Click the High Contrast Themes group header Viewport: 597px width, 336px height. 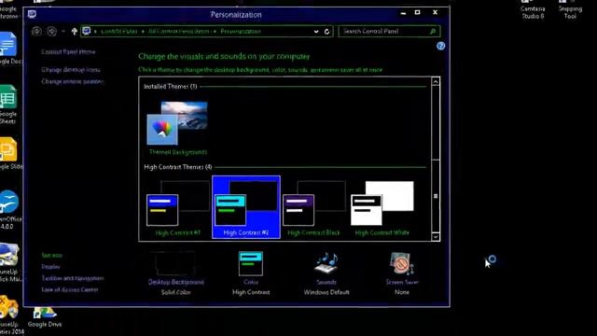178,167
